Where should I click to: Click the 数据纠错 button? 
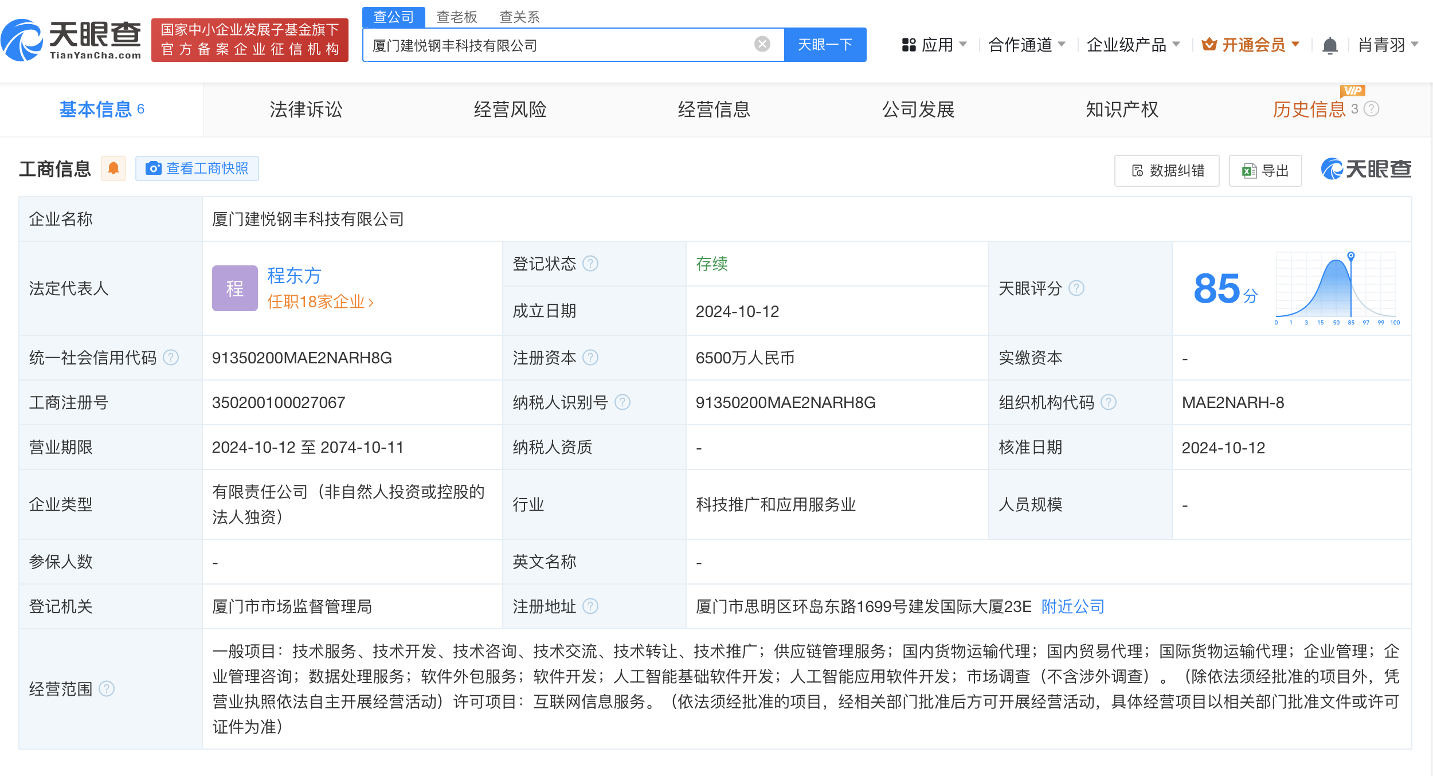tap(1167, 171)
